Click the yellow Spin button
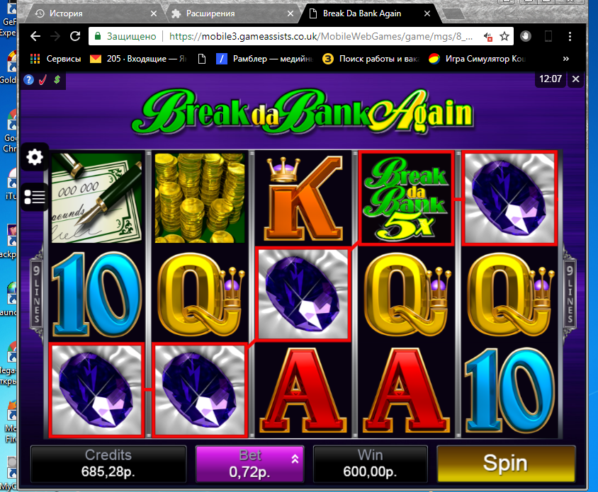Viewport: 598px width, 492px height. (506, 464)
